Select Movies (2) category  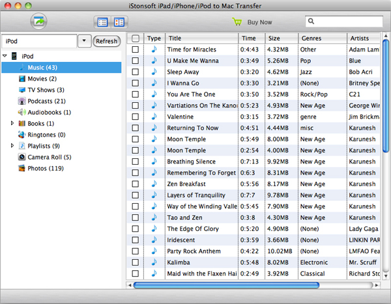[x=42, y=79]
